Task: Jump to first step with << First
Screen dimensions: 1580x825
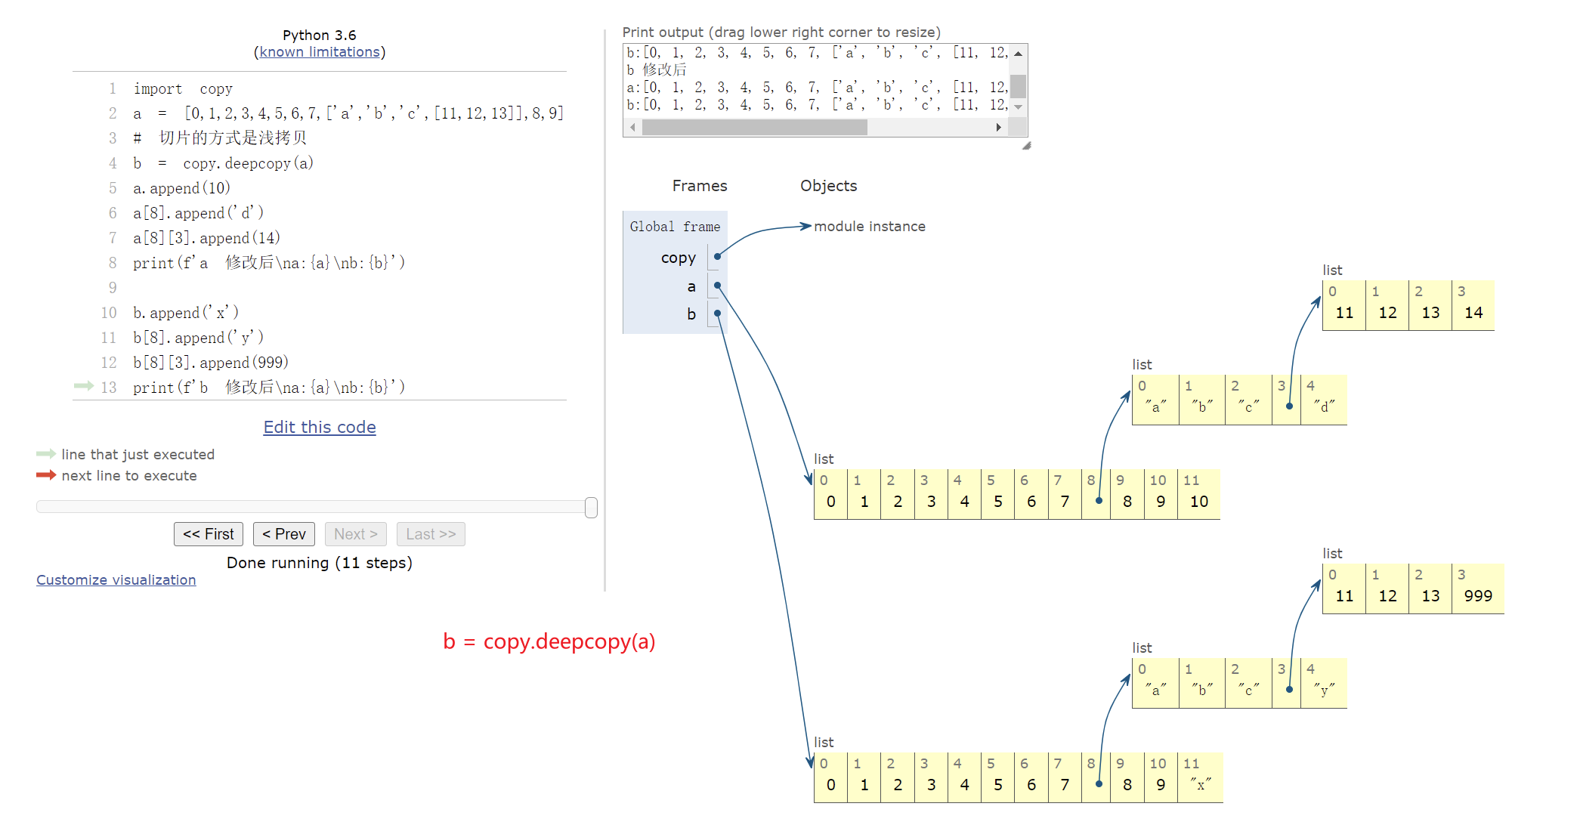Action: click(209, 534)
